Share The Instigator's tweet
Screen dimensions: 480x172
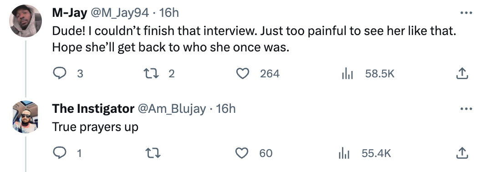pos(462,153)
